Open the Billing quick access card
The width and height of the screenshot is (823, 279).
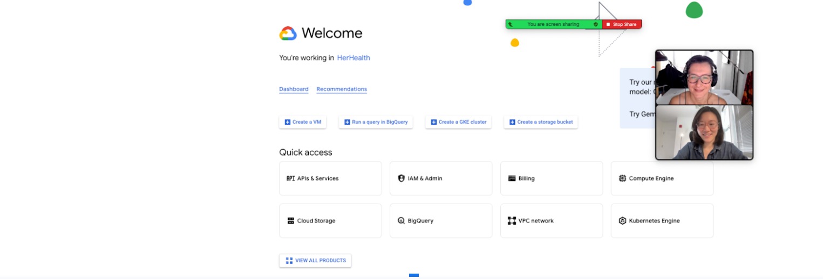tap(552, 178)
